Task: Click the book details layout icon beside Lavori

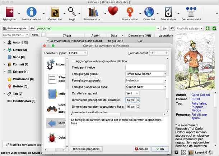Action: pyautogui.click(x=190, y=152)
